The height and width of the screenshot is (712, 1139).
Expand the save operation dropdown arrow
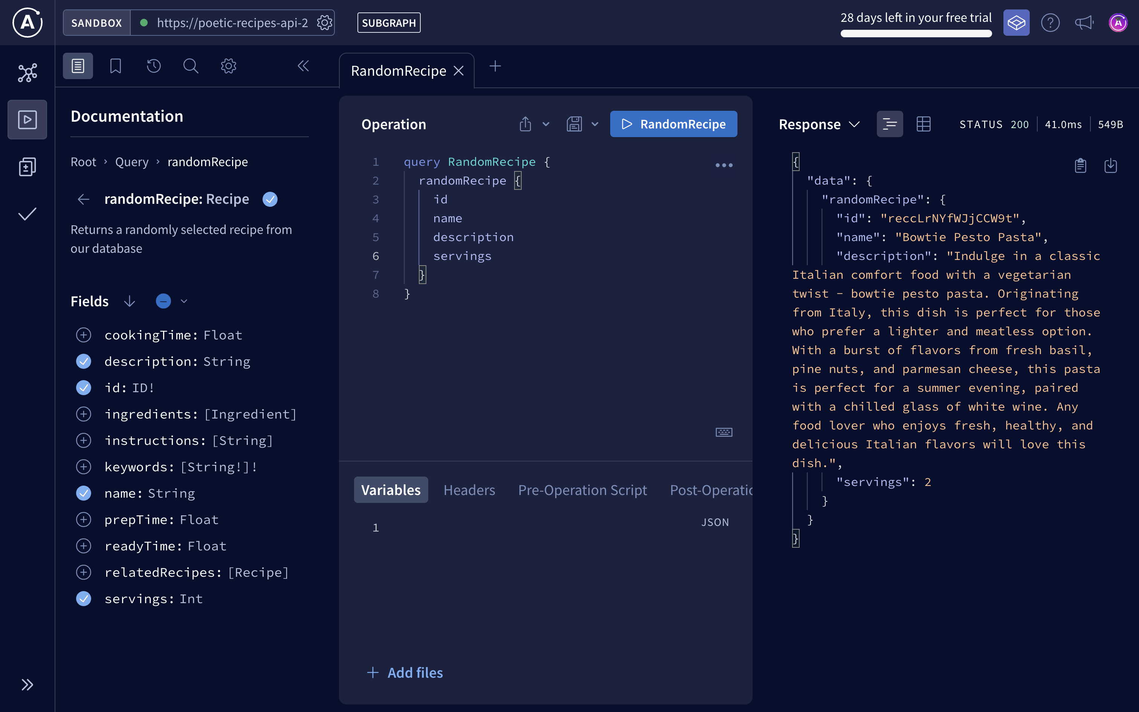tap(595, 124)
